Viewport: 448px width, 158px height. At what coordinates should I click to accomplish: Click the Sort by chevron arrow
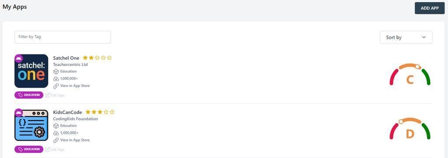423,37
